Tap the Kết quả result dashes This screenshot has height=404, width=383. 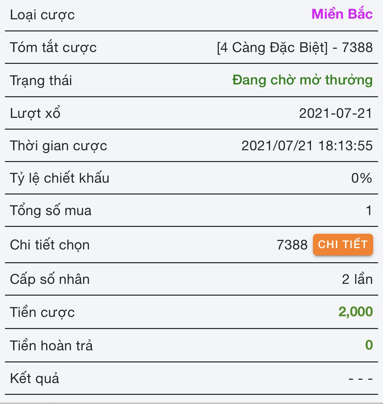(x=360, y=379)
